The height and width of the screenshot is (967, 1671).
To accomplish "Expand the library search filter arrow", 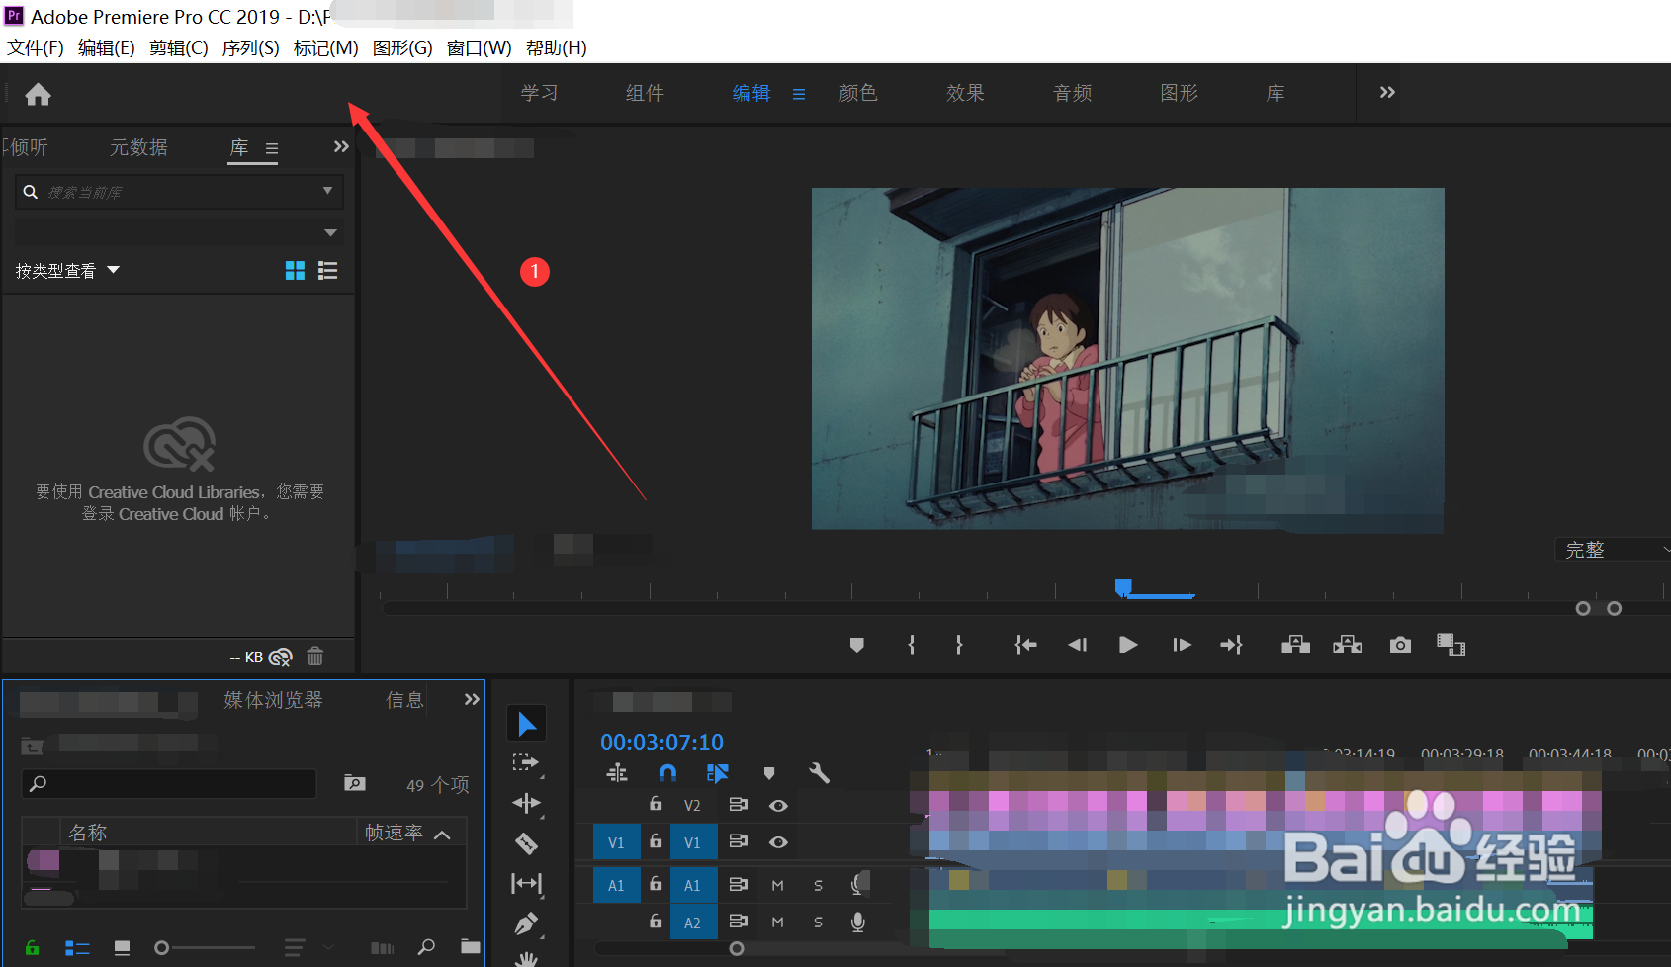I will (x=327, y=191).
